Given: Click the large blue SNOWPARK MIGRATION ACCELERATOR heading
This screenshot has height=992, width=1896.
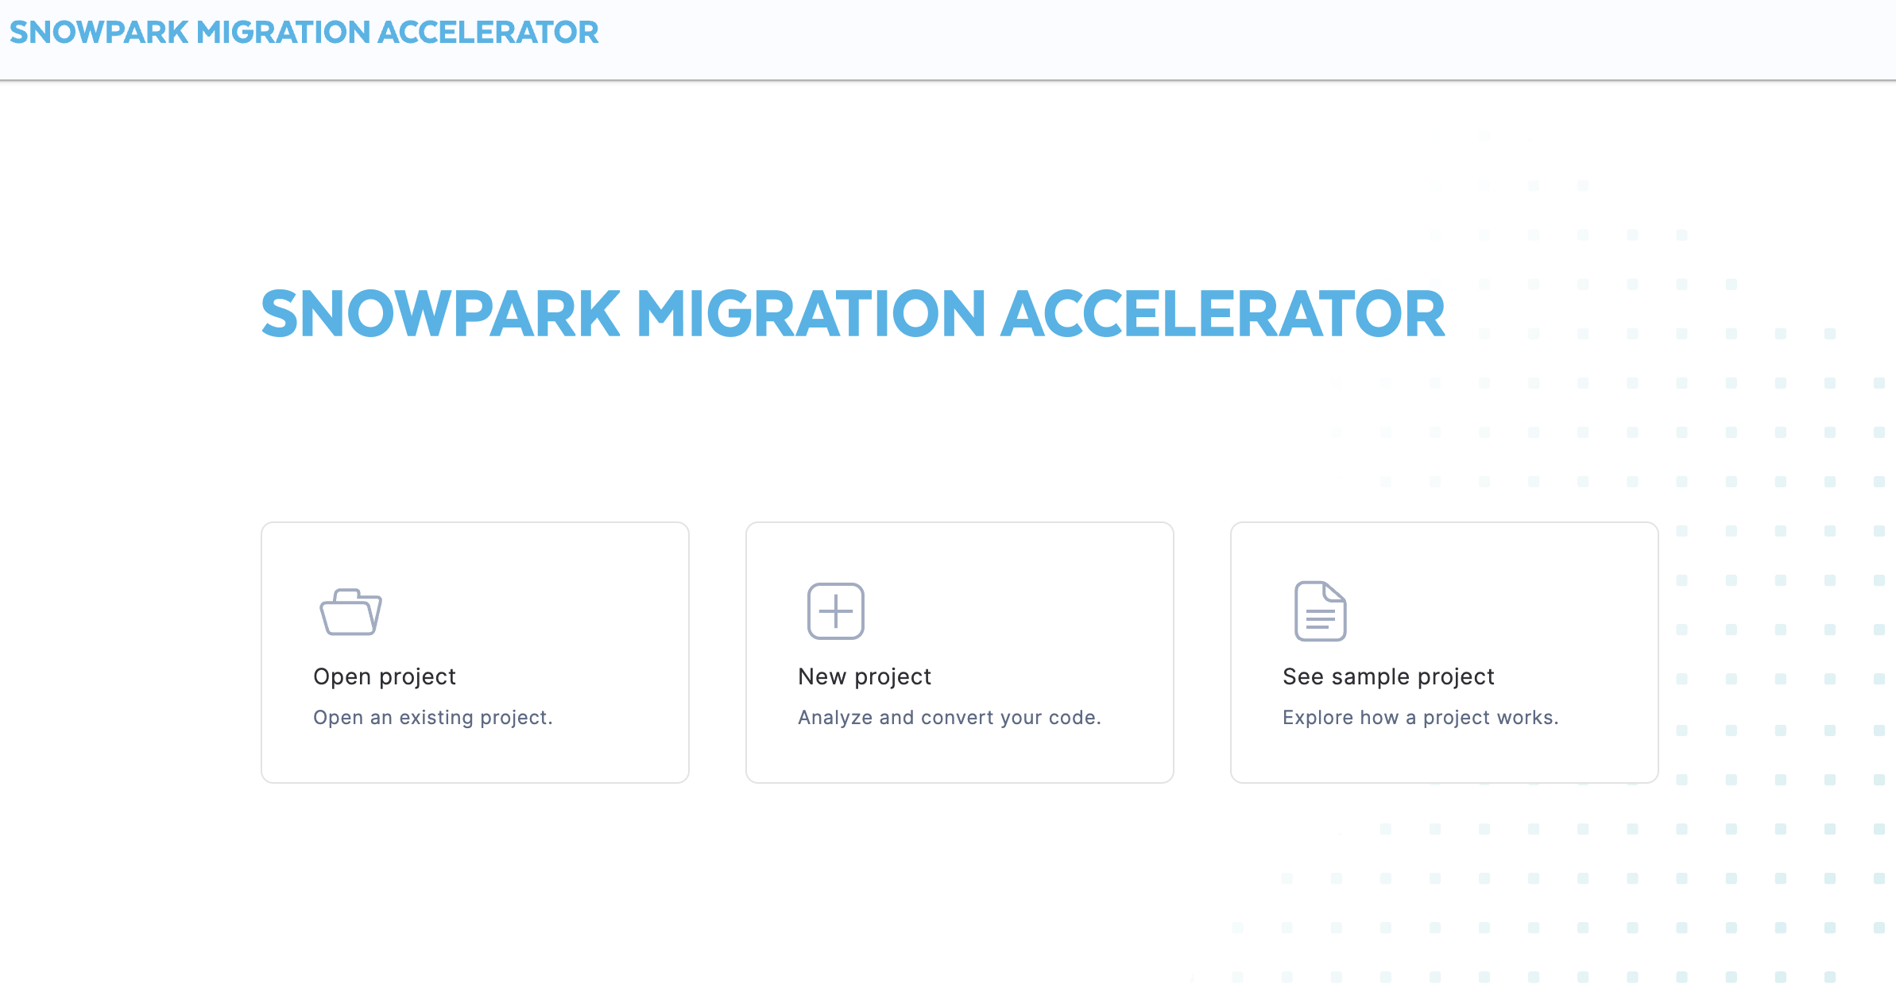Looking at the screenshot, I should click(853, 315).
